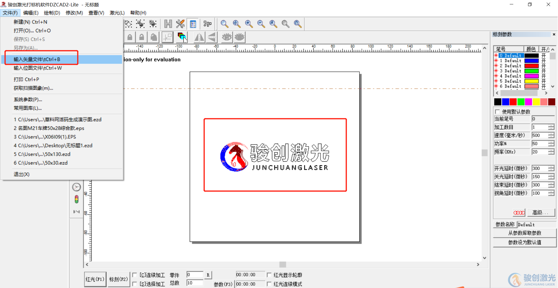Click the 拐角延时 spinner arrows
The image size is (558, 288).
(x=551, y=193)
